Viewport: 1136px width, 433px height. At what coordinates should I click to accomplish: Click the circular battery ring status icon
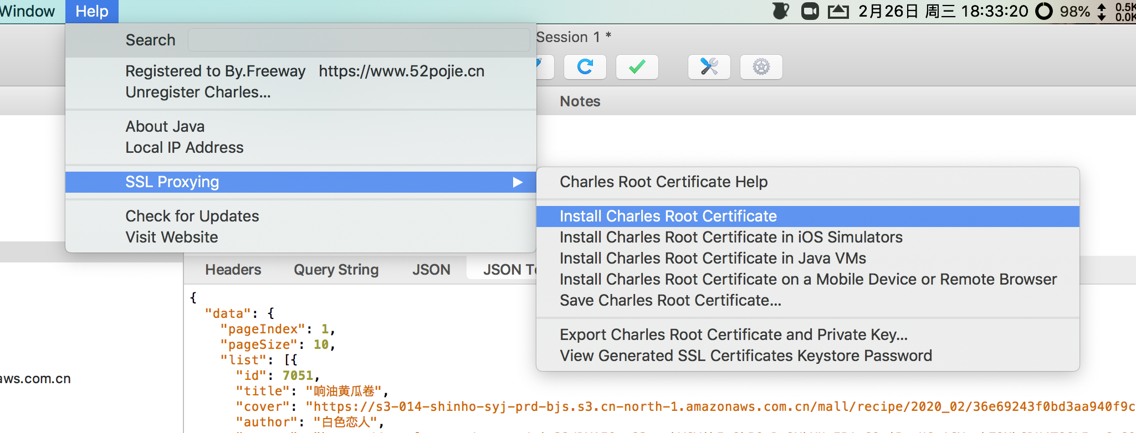[1044, 11]
